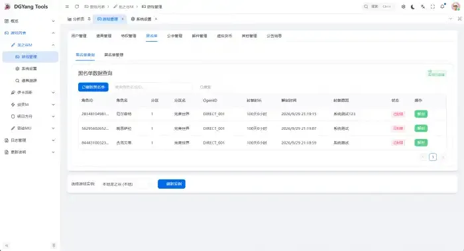Viewport: 464px width, 251px height.
Task: Click the OpenID column header
Action: pos(210,101)
